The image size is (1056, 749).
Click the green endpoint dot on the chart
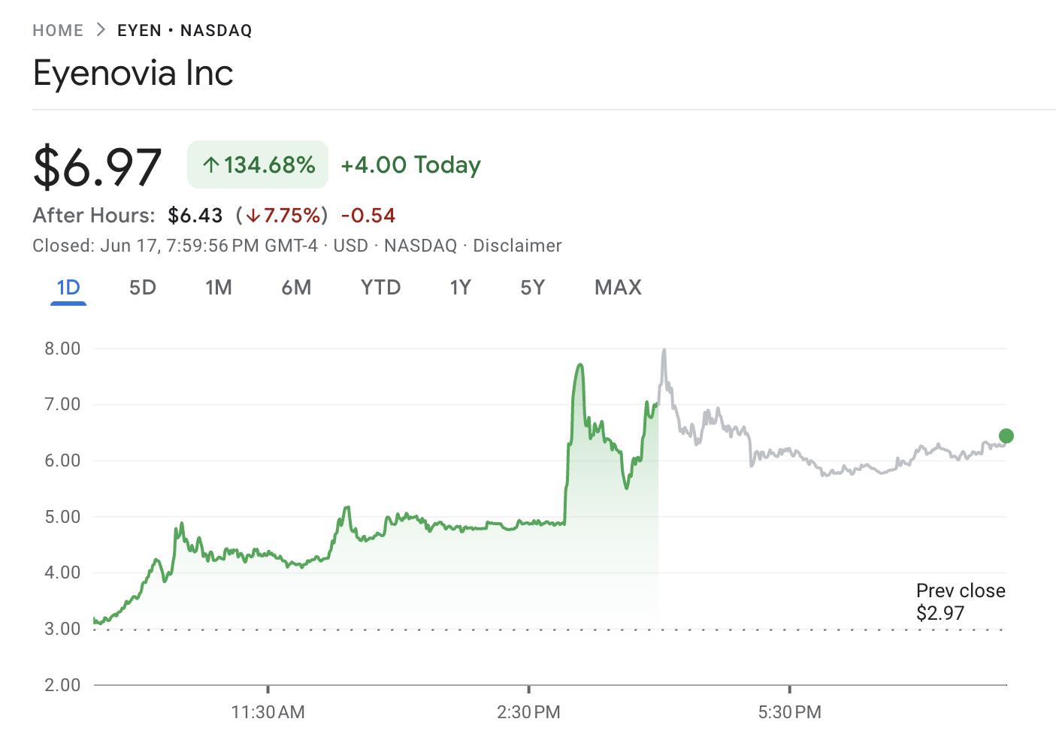1005,436
